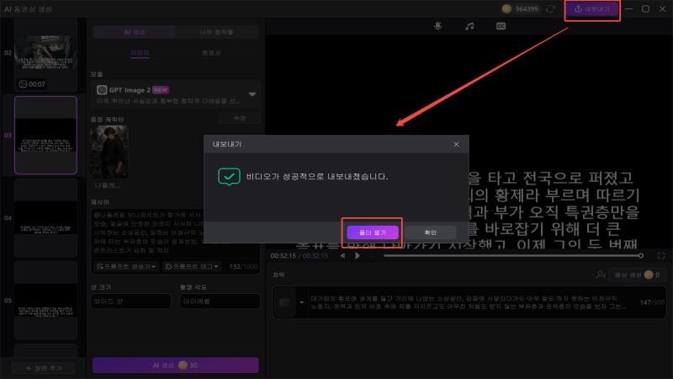Click the 964399 credits coin balance
This screenshot has width=673, height=379.
coord(520,9)
